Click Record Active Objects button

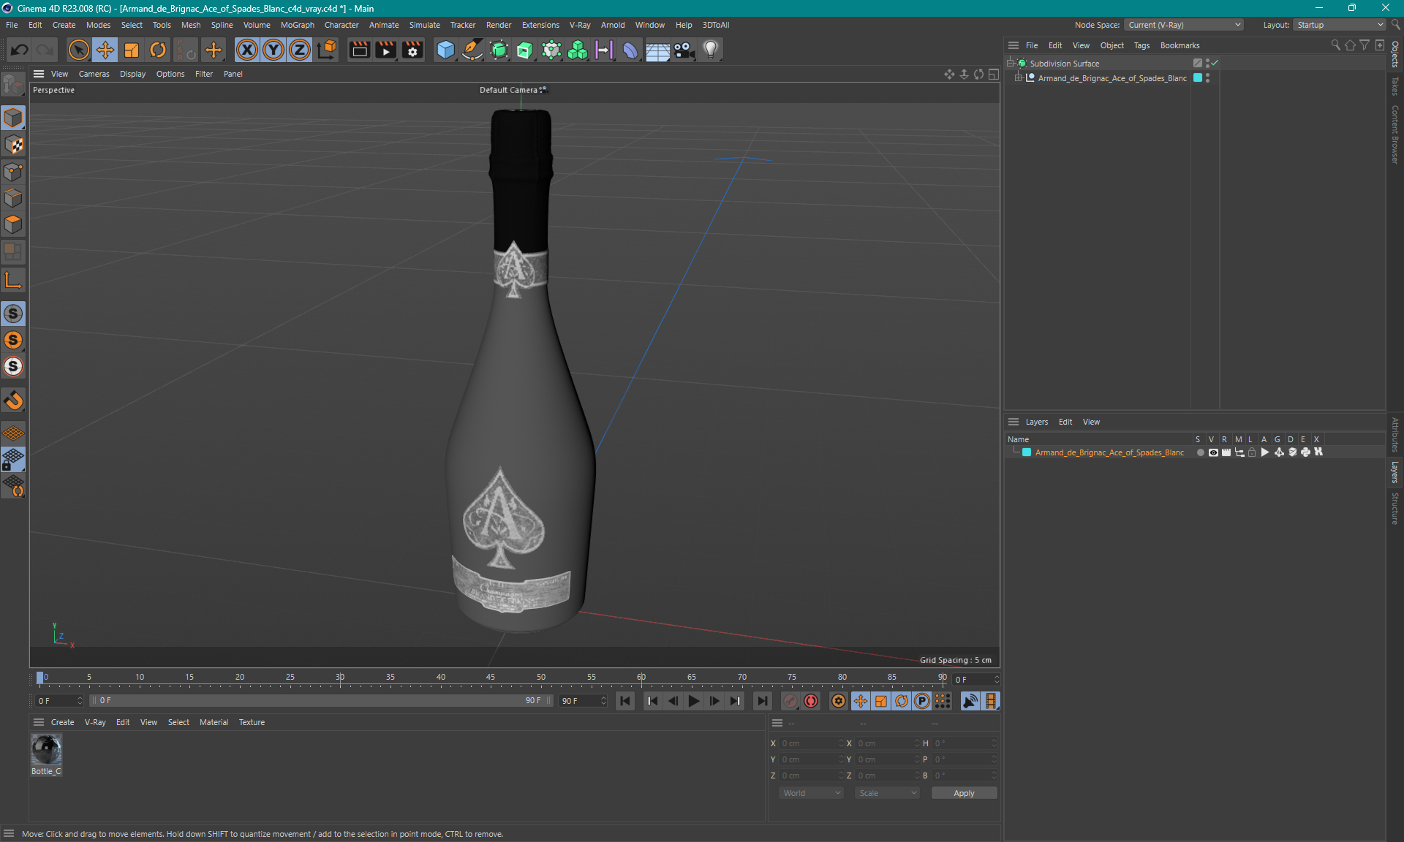click(790, 701)
